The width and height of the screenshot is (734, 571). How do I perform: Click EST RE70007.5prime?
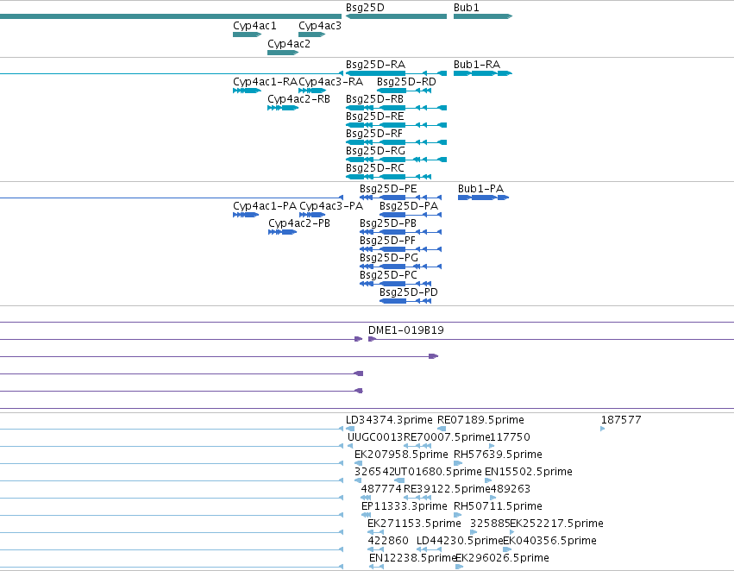[417, 446]
